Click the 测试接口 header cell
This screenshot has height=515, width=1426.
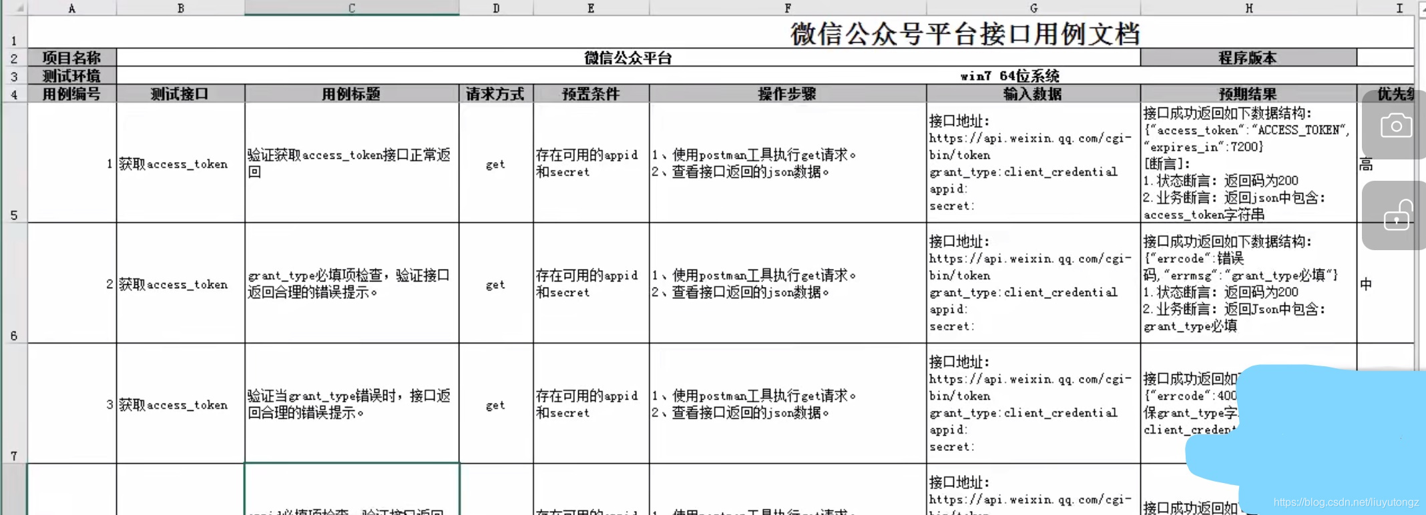181,93
